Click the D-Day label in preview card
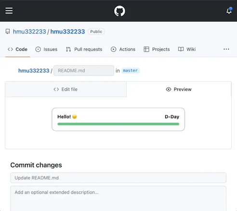 [172, 117]
